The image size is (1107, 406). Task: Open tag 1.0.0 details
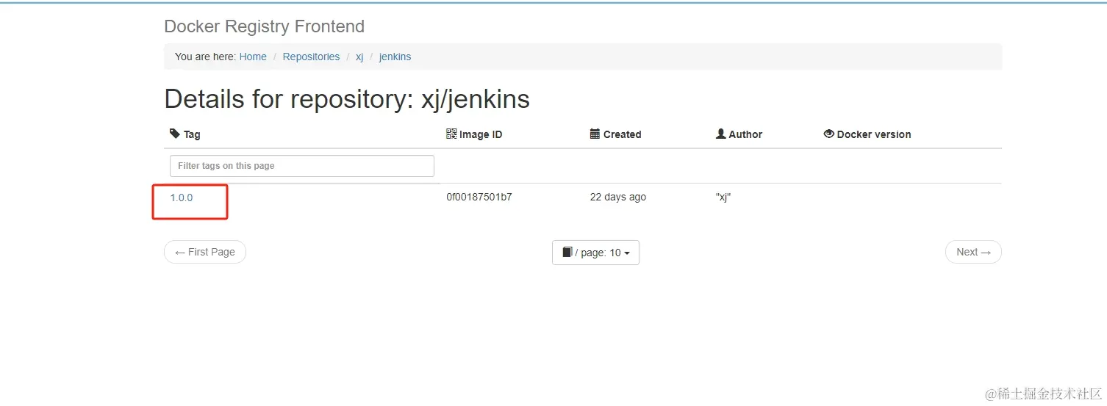[x=182, y=197]
